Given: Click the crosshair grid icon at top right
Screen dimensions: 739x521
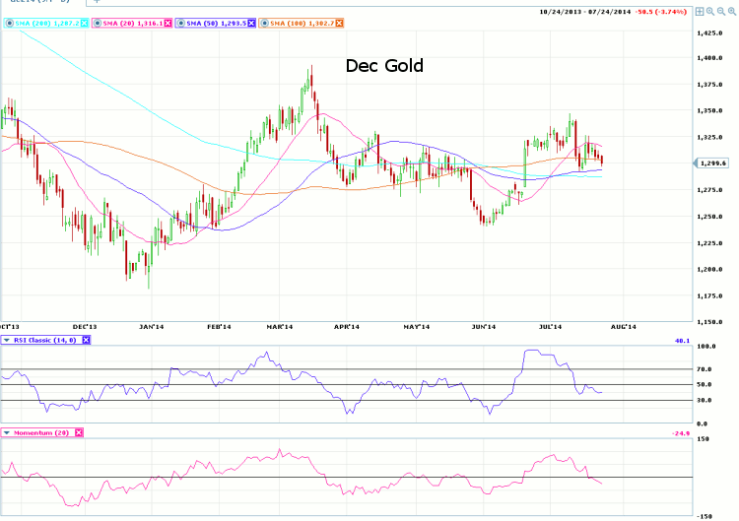Looking at the screenshot, I should tap(699, 12).
